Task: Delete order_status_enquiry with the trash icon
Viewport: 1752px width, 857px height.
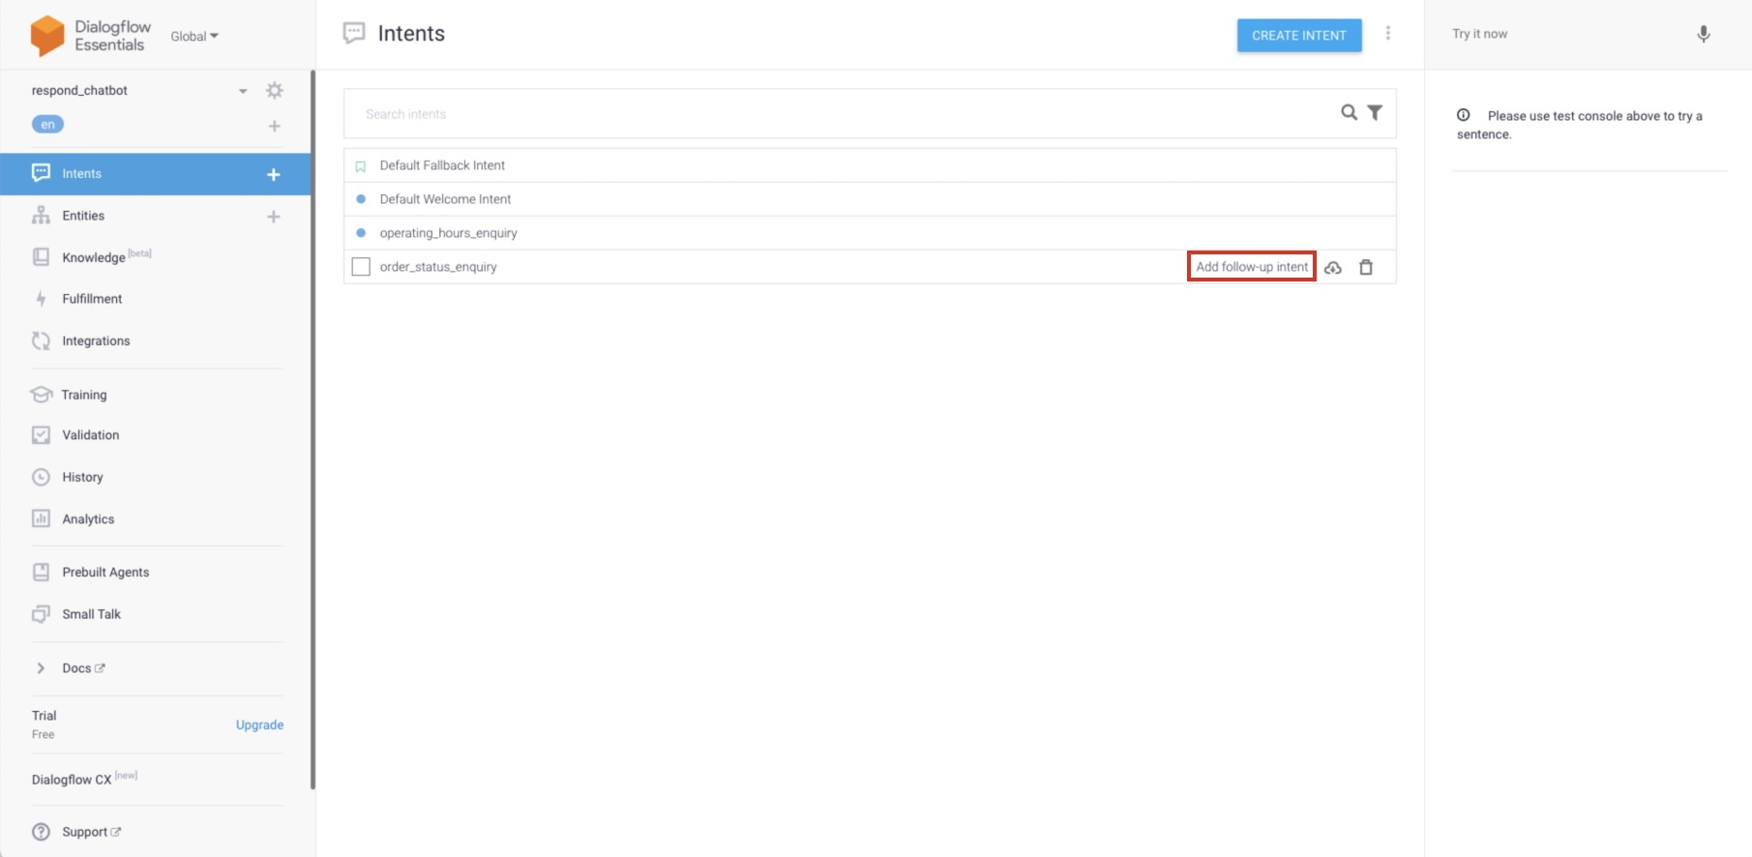Action: tap(1366, 267)
